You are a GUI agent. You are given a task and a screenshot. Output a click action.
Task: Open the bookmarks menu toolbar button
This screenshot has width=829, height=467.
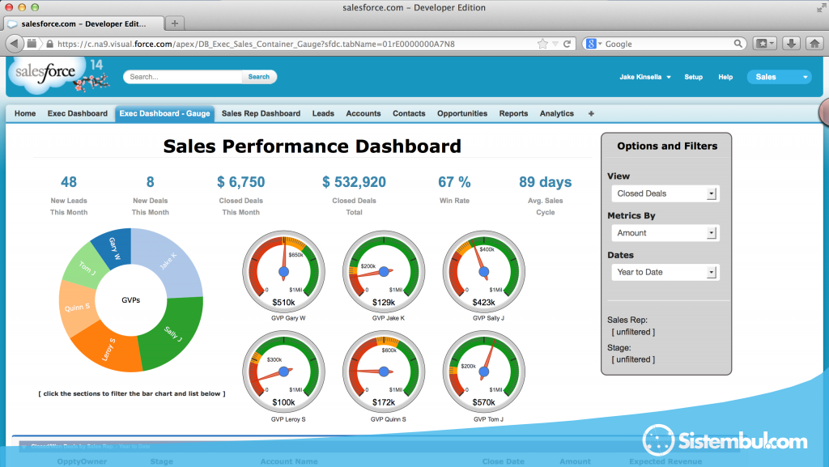point(764,44)
